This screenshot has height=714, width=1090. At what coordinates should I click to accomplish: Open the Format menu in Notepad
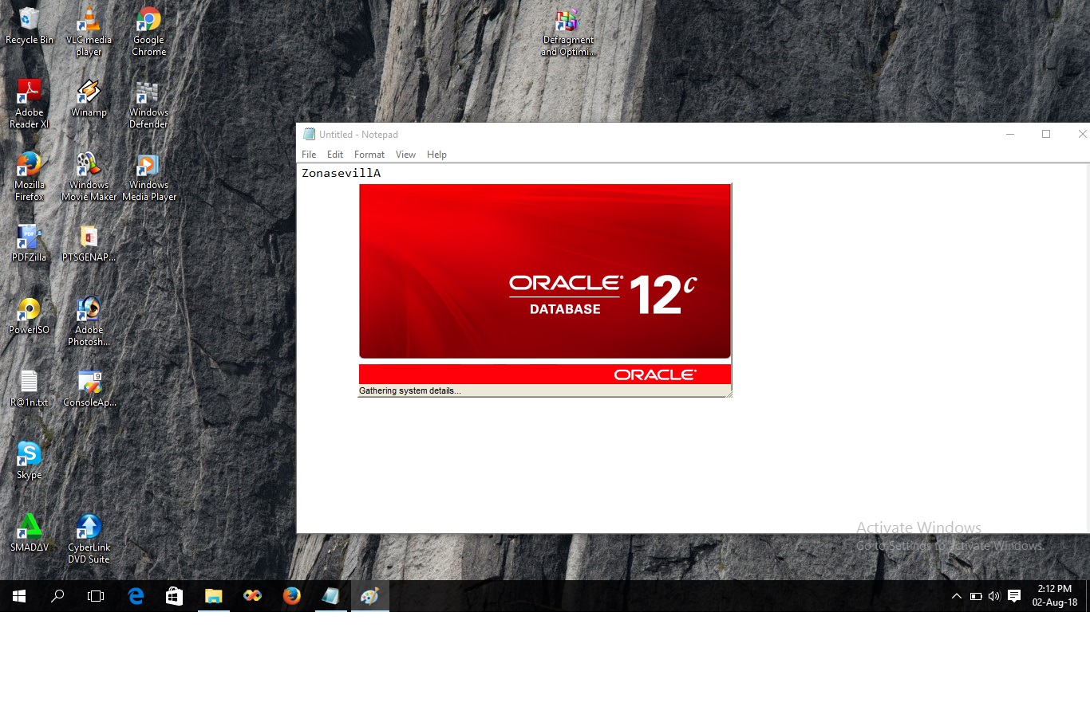click(369, 154)
